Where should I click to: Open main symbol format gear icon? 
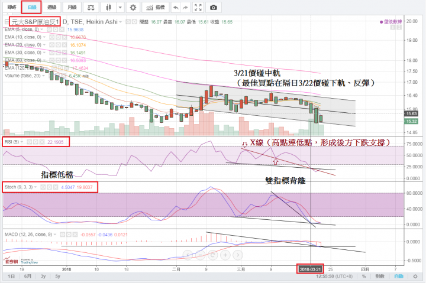134,22
